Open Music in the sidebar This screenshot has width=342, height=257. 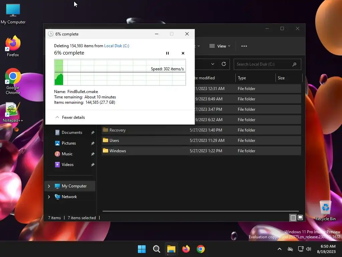pos(67,154)
